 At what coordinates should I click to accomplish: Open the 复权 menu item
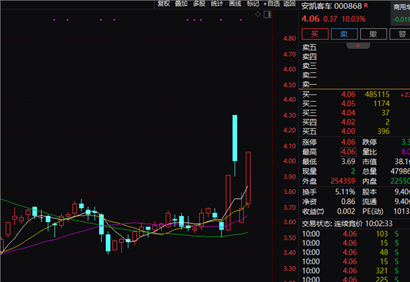(x=164, y=3)
